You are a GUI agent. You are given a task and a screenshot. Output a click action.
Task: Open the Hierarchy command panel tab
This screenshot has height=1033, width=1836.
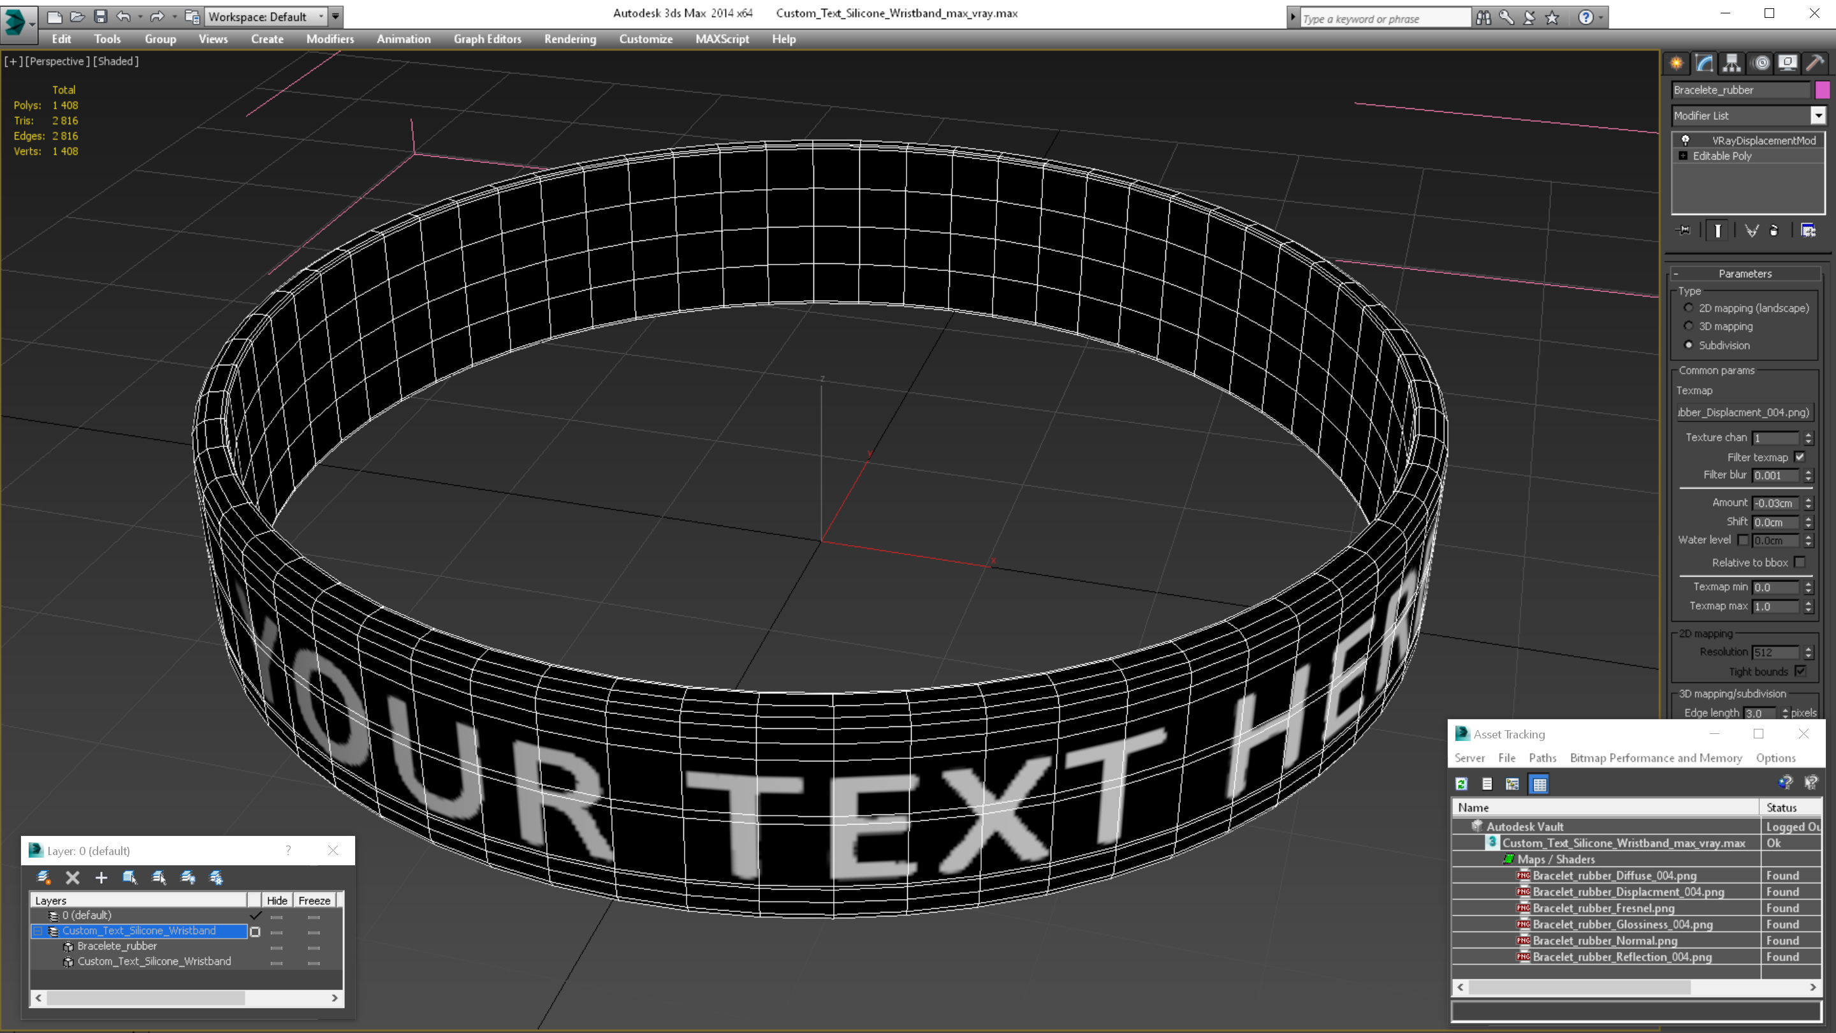pos(1732,62)
